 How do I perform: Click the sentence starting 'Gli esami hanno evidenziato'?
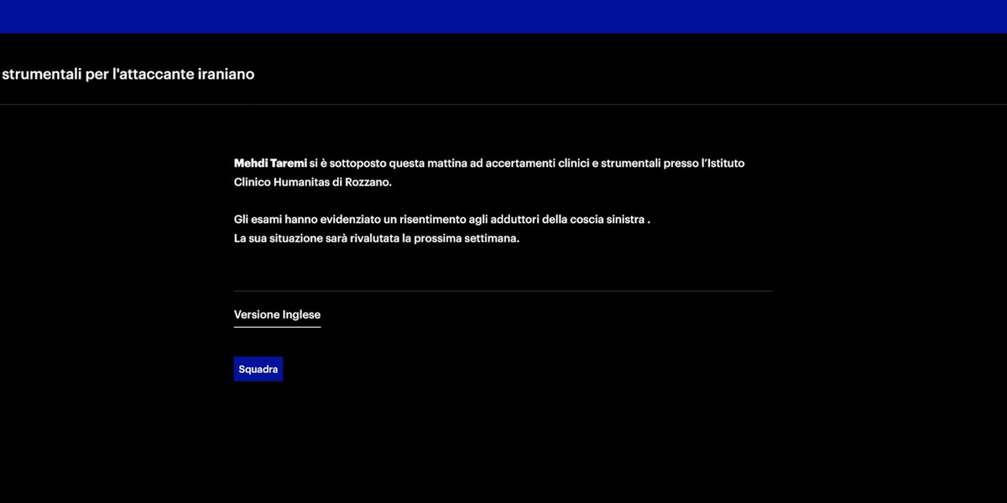tap(442, 220)
